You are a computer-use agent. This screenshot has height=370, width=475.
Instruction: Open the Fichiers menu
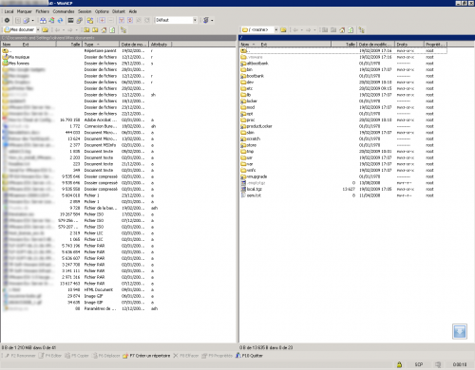click(43, 11)
